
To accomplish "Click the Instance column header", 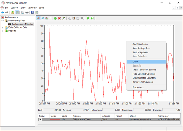I will click(x=108, y=116).
